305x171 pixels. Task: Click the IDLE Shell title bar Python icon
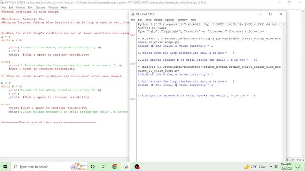[x=133, y=14]
